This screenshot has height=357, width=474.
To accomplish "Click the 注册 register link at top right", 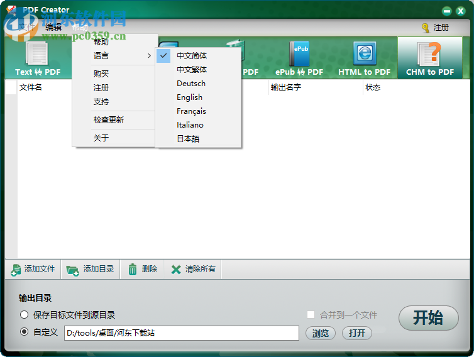I will [x=441, y=28].
